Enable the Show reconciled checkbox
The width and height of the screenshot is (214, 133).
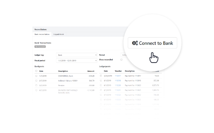click(x=121, y=60)
